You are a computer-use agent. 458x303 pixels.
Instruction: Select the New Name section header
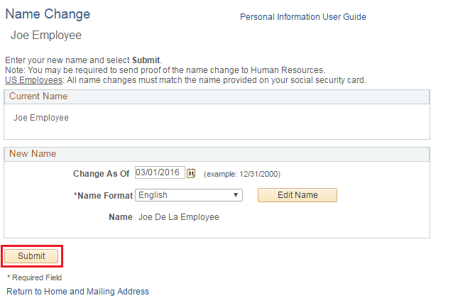33,153
